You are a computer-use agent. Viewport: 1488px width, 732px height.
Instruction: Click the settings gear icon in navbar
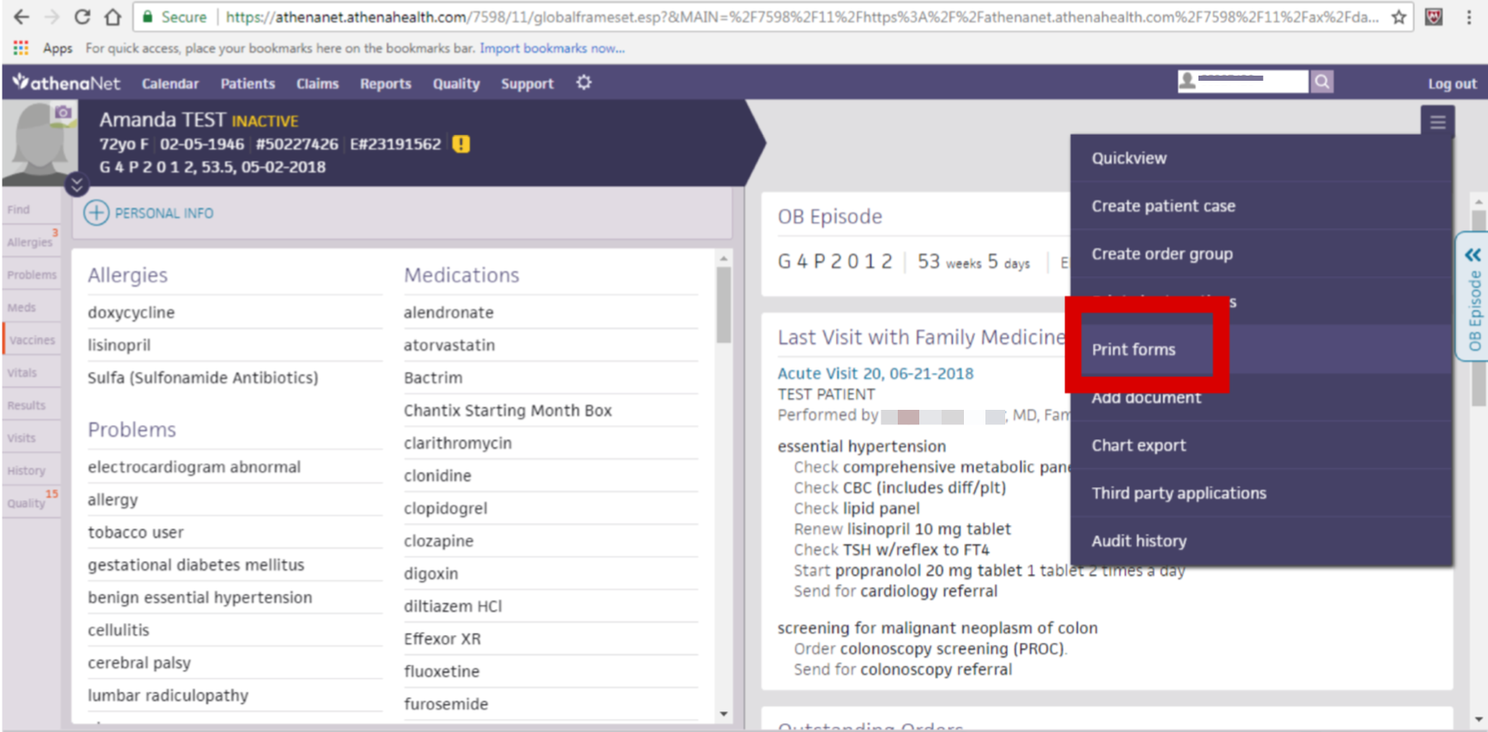pyautogui.click(x=584, y=82)
